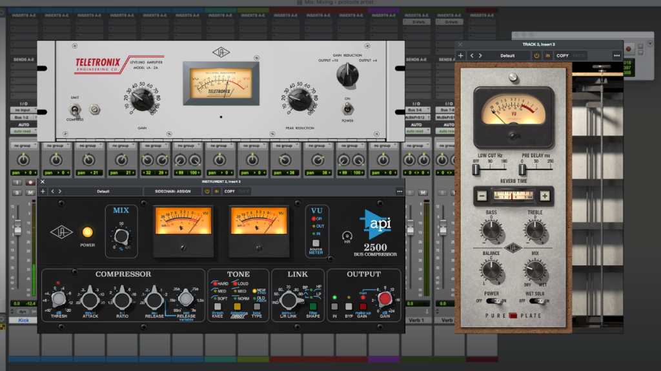Open the Sidechain: Assign dropdown
The height and width of the screenshot is (371, 661).
point(172,191)
